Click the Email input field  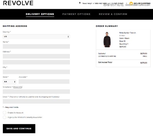point(36,102)
